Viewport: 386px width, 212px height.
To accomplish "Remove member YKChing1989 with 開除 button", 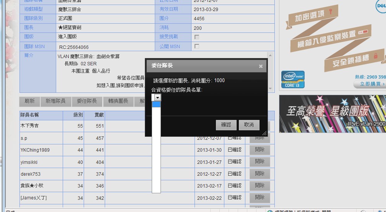I will coord(259,150).
